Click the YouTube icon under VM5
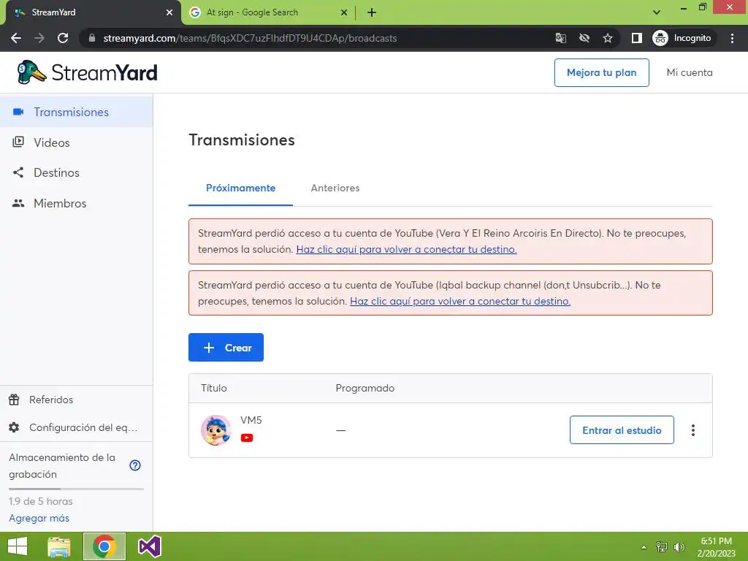Viewport: 748px width, 561px height. (247, 438)
